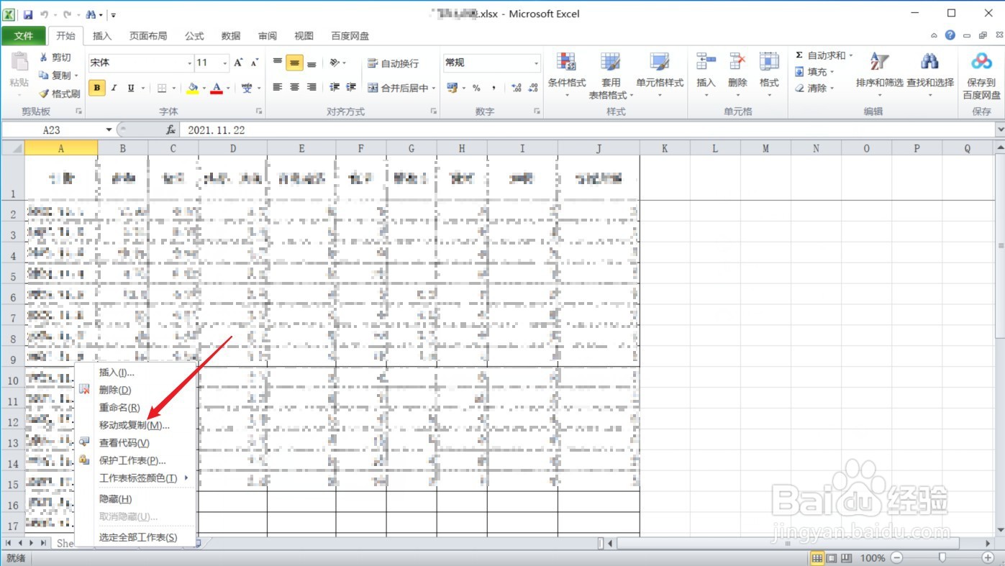Click the Format Painter (格式刷) button
The height and width of the screenshot is (566, 1005).
(59, 93)
